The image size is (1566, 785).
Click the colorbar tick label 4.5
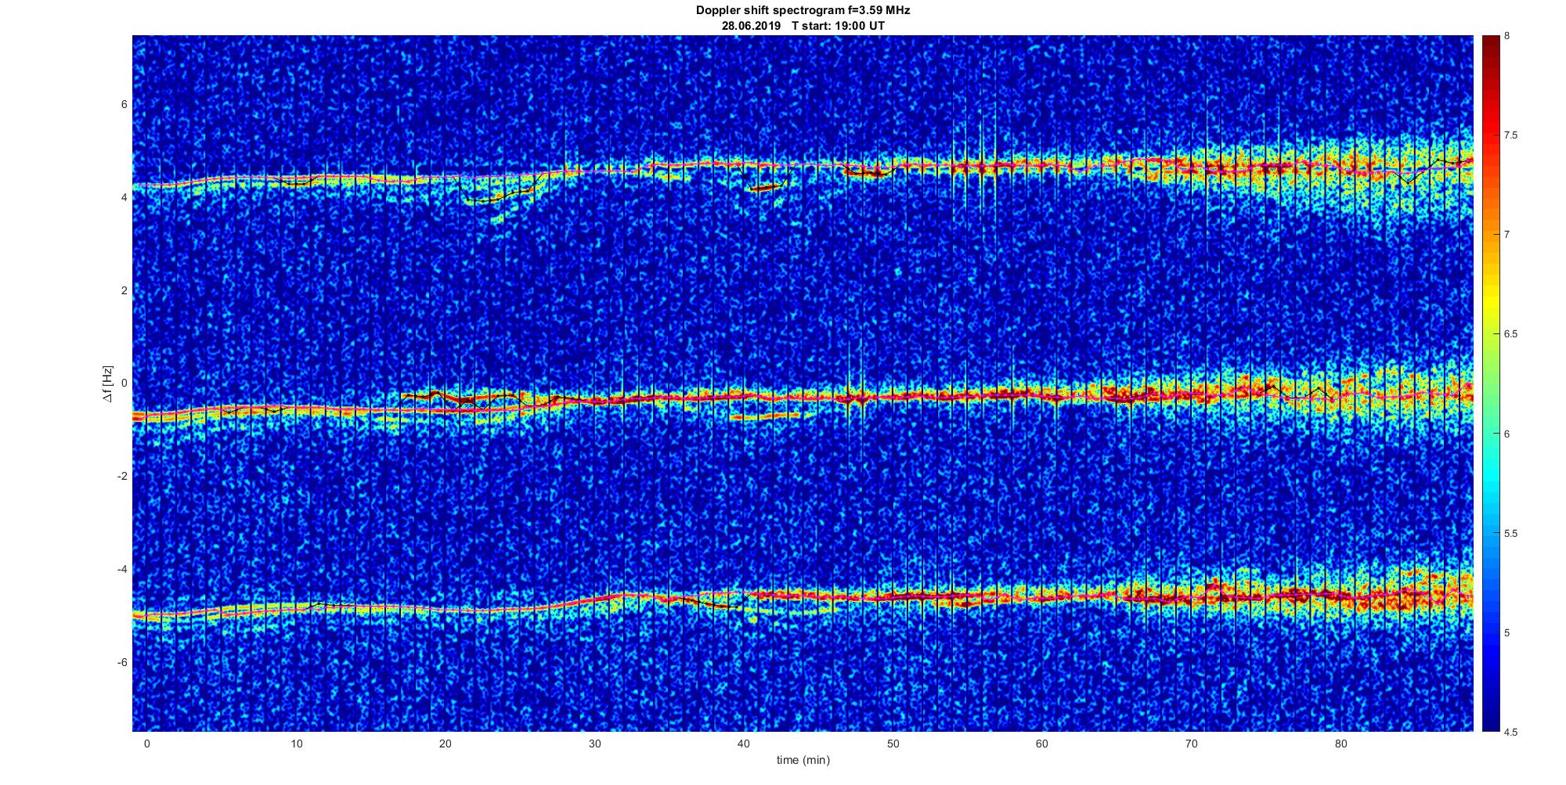(x=1511, y=733)
